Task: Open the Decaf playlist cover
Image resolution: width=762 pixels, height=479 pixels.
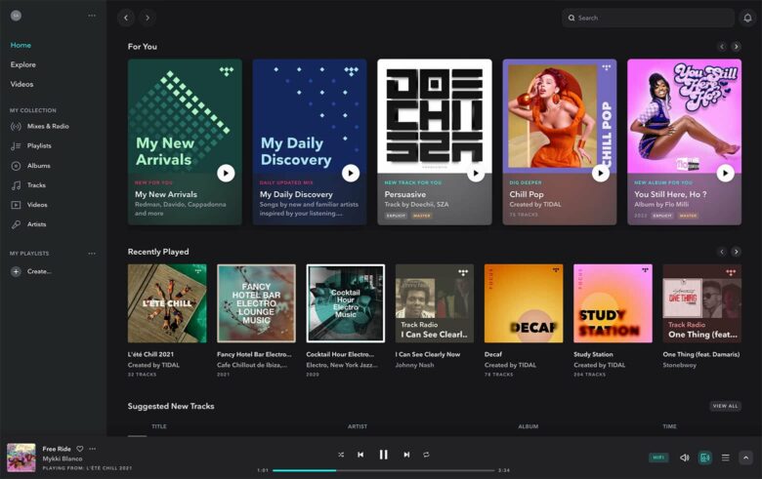Action: [x=524, y=303]
